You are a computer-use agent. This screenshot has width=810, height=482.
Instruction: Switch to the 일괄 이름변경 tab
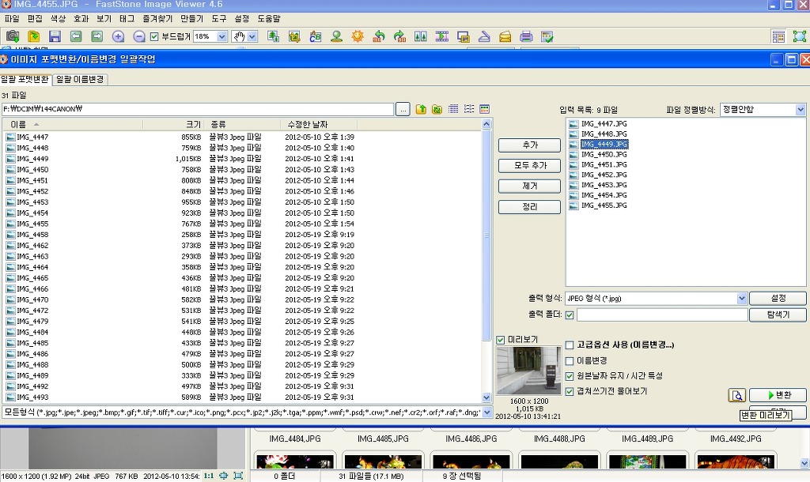coord(81,80)
